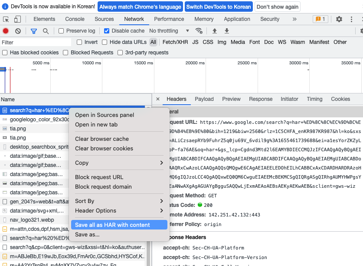Filter requests by CSS

click(208, 42)
